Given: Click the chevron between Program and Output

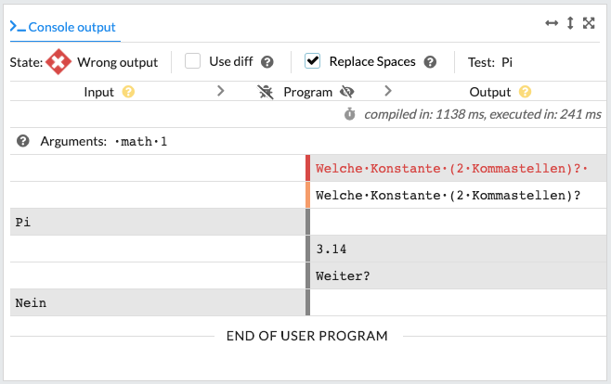Looking at the screenshot, I should tap(388, 91).
